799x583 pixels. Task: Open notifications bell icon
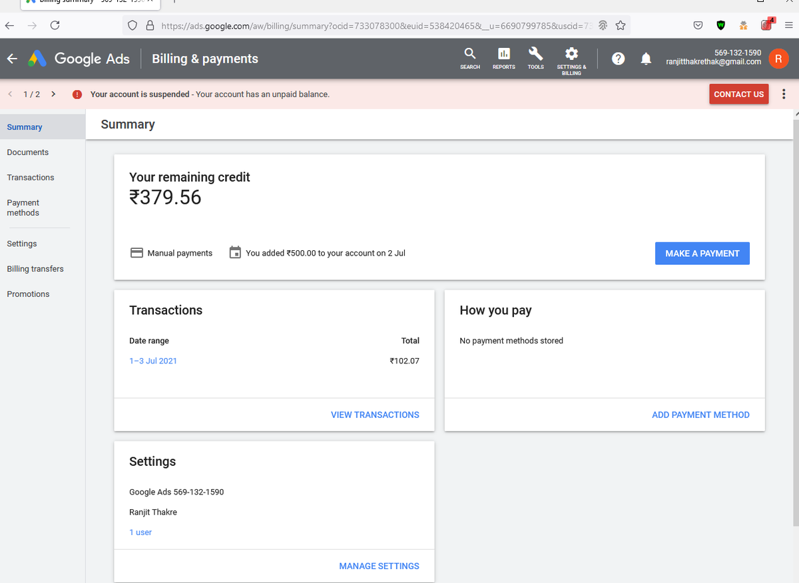pos(646,59)
